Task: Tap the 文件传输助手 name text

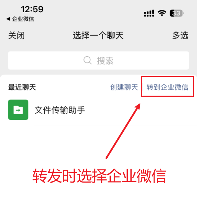Action: coord(60,110)
